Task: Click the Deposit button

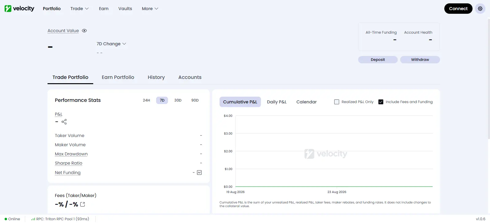Action: [x=378, y=60]
